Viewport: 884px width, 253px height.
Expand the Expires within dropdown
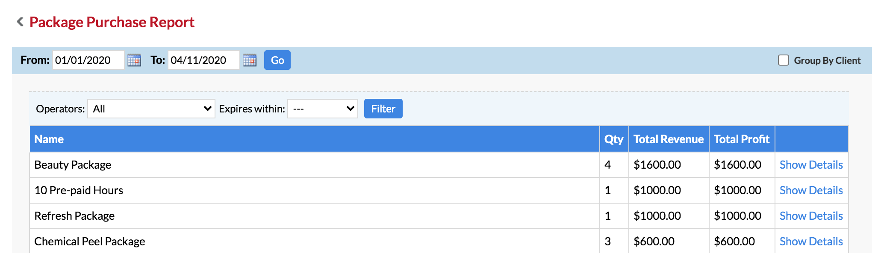click(323, 109)
